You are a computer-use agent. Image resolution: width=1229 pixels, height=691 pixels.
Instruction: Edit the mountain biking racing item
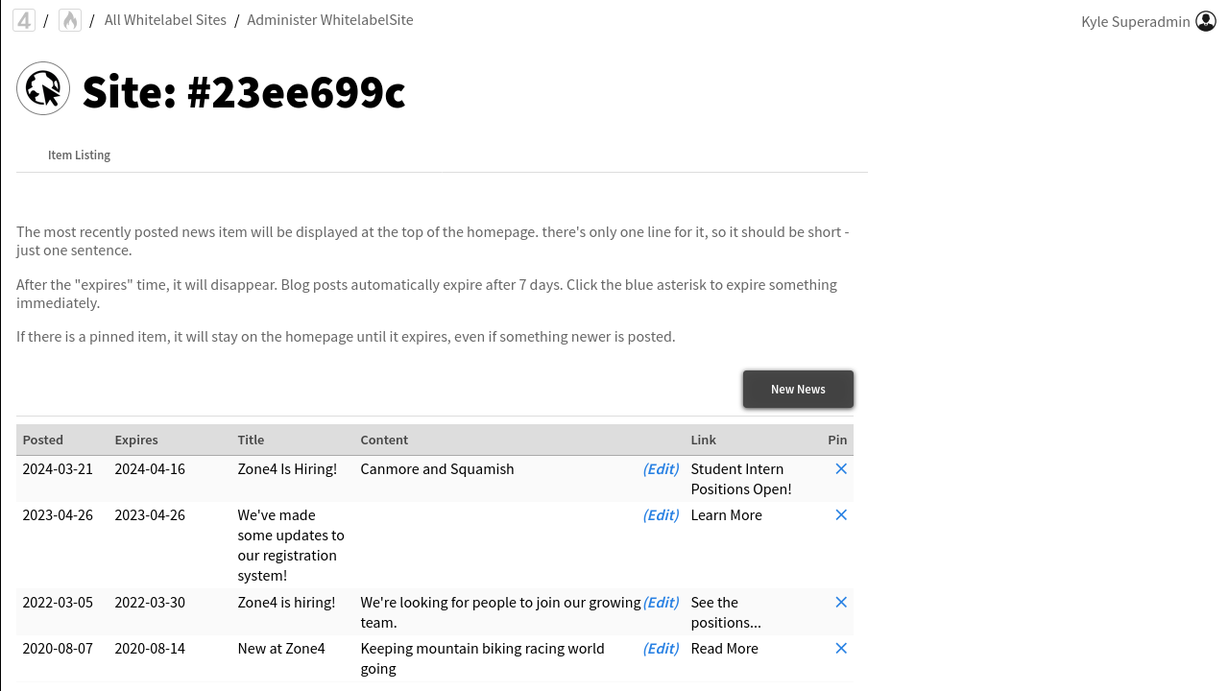pos(661,648)
